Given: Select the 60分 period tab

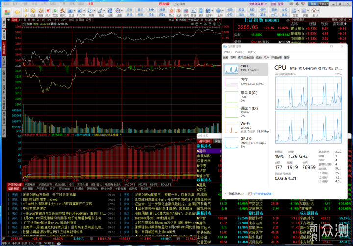Looking at the screenshot, I should (x=71, y=20).
